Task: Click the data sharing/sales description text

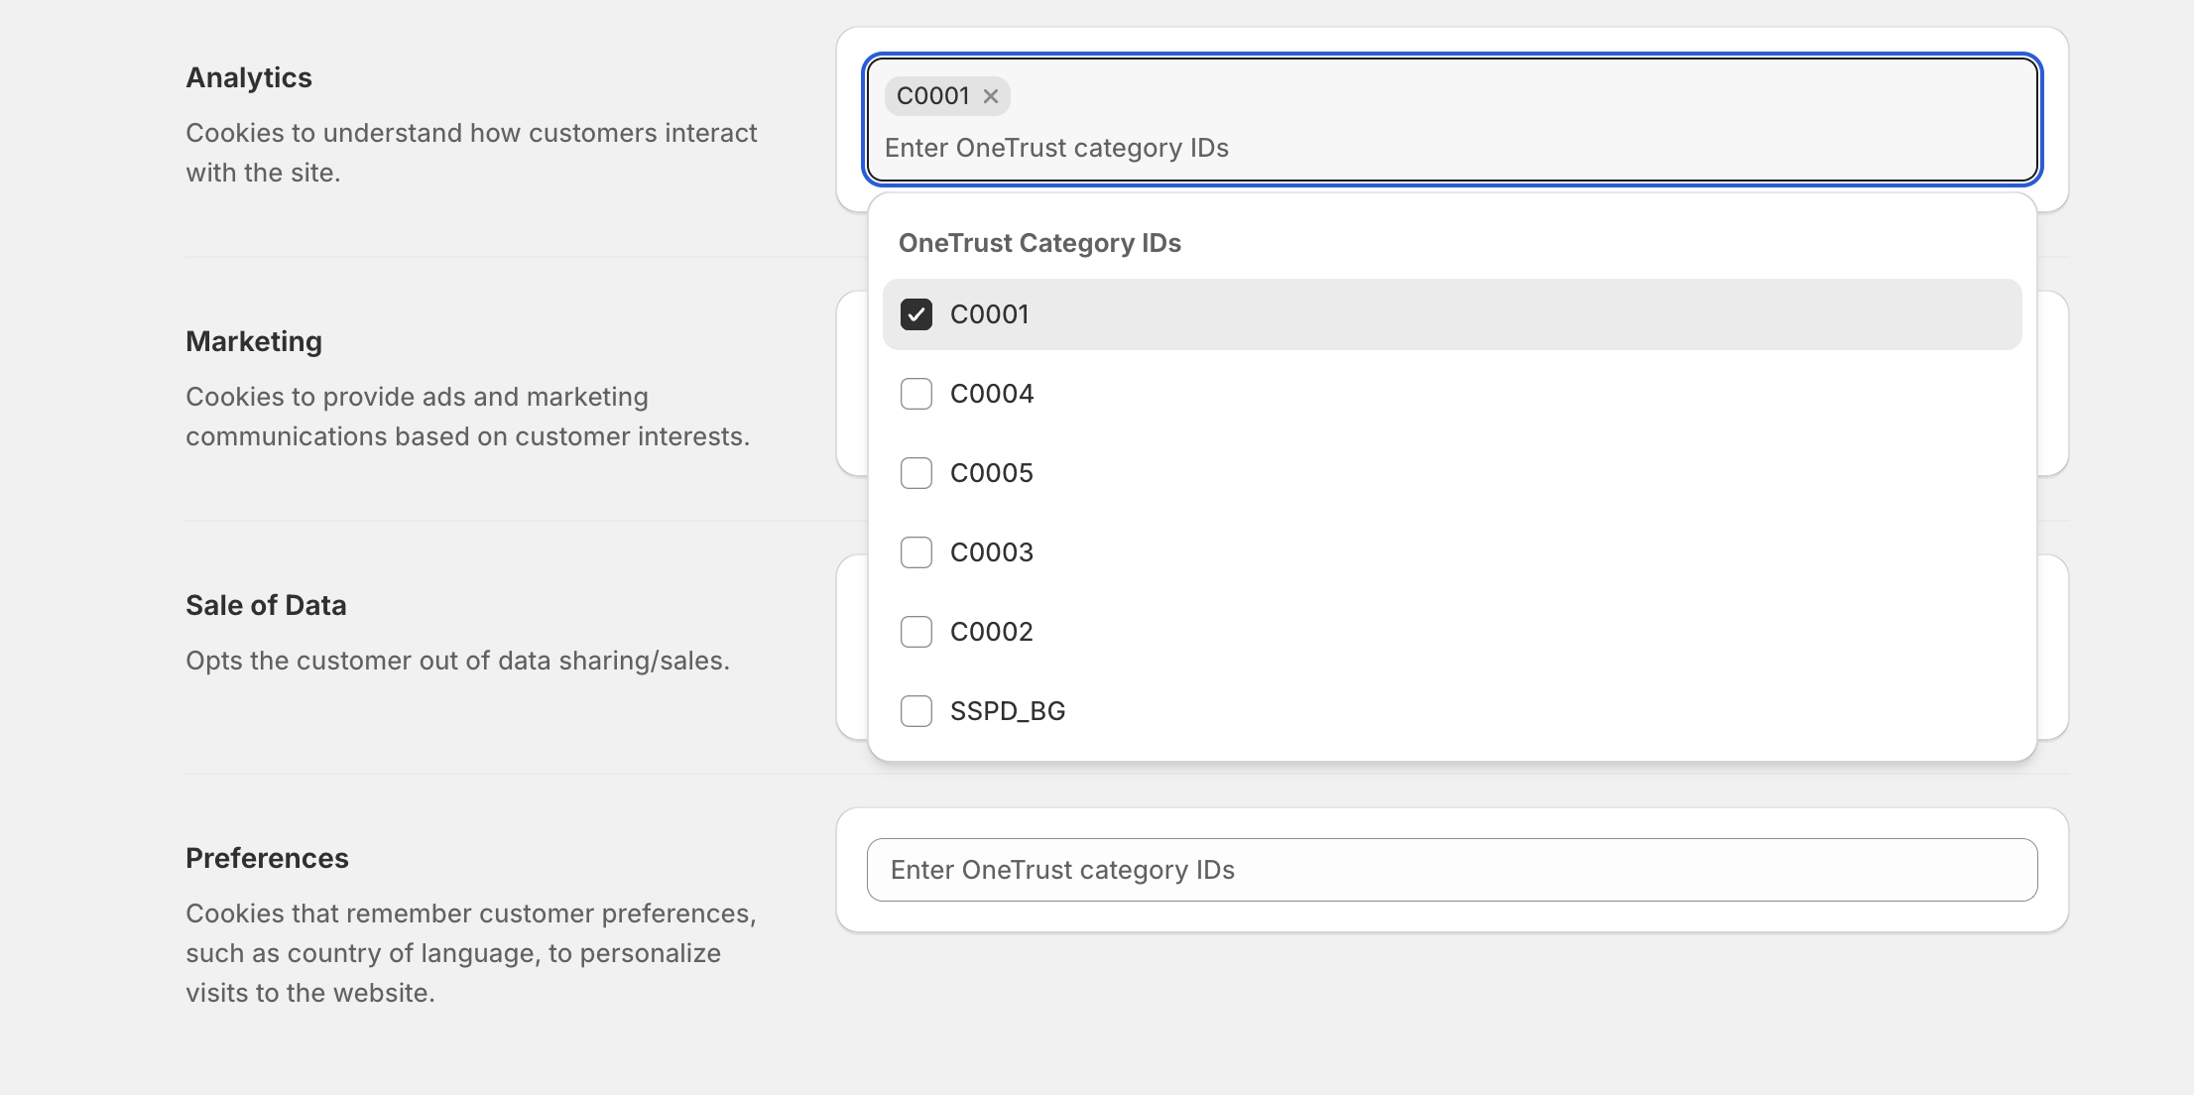Action: click(x=457, y=661)
